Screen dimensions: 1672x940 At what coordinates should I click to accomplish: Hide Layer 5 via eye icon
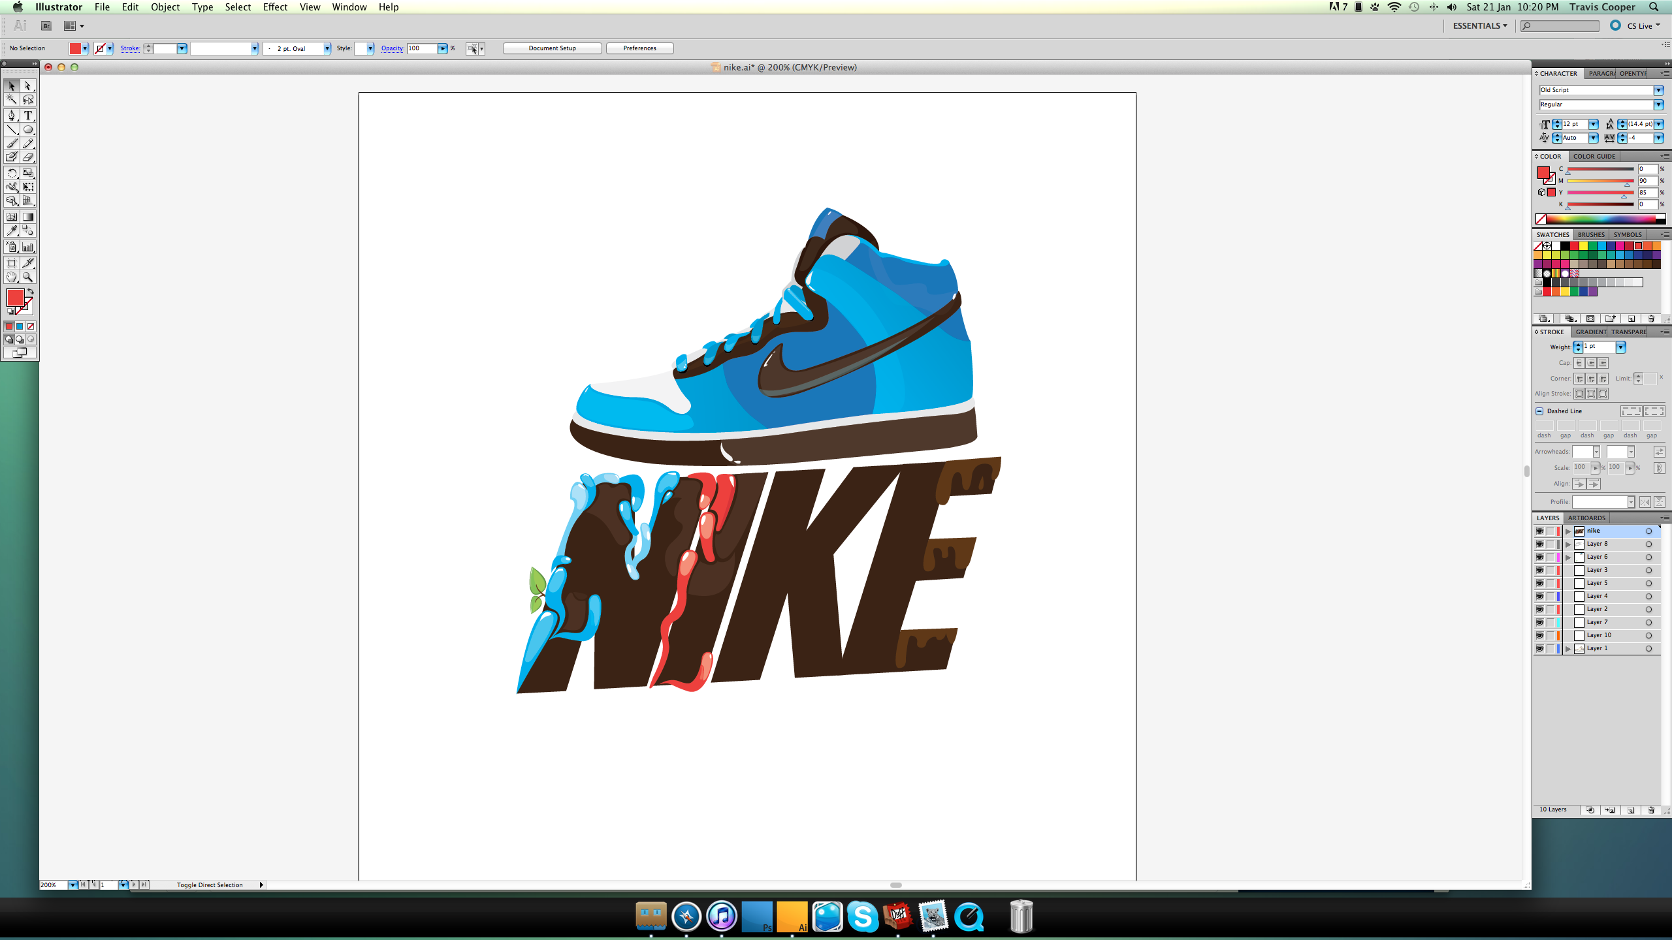(1539, 583)
